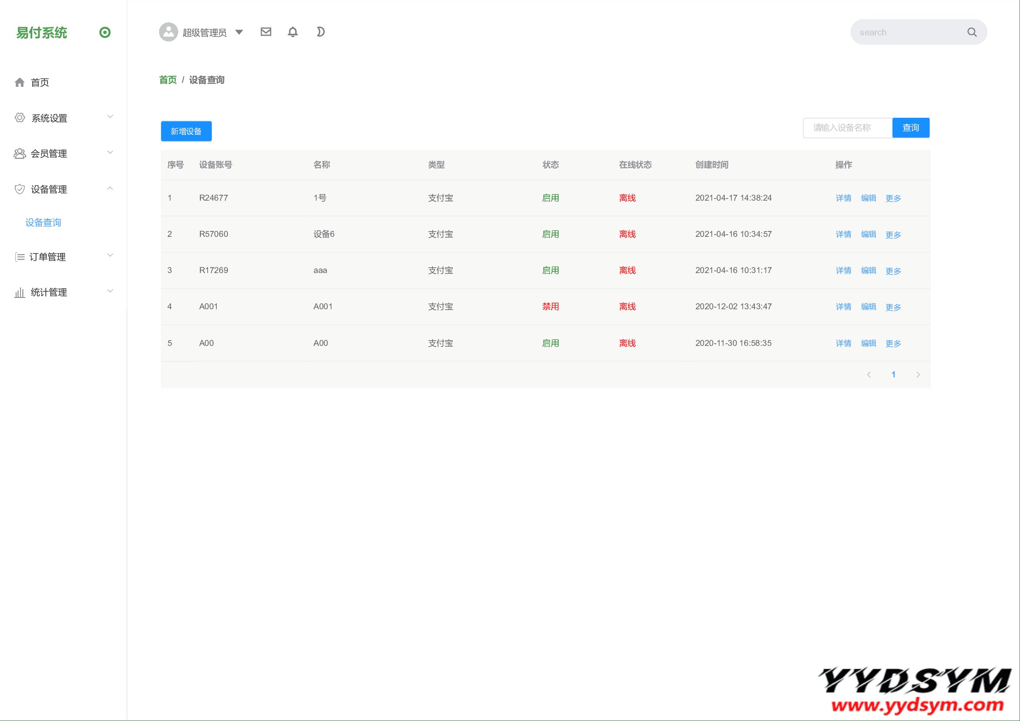1020x721 pixels.
Task: Click the 易付系统 logo text
Action: coord(42,32)
